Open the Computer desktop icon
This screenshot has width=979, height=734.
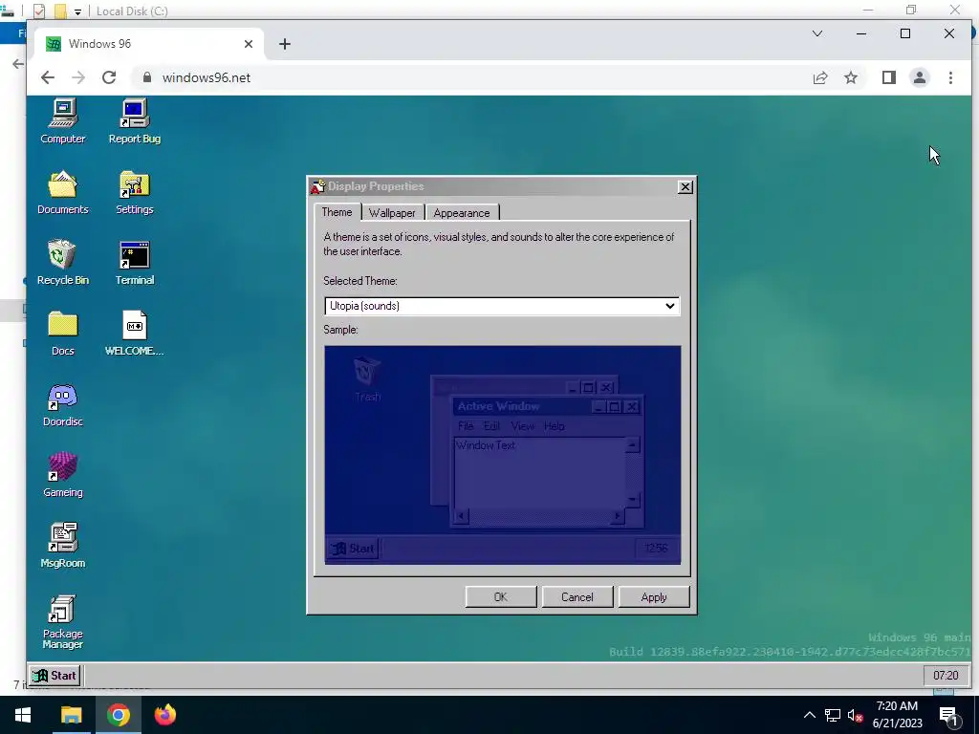[62, 121]
